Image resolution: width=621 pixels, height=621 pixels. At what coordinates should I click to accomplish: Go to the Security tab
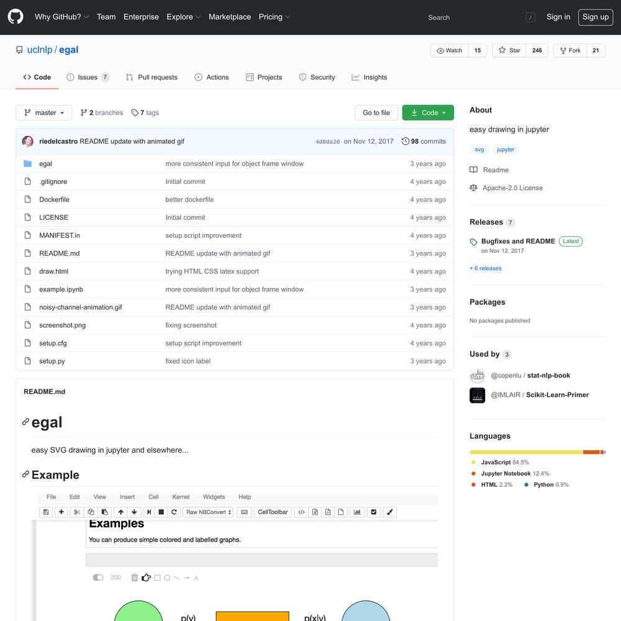317,77
